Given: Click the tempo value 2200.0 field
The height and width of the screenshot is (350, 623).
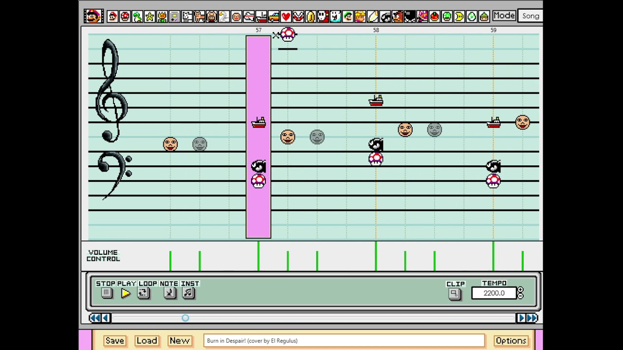Looking at the screenshot, I should tap(494, 293).
